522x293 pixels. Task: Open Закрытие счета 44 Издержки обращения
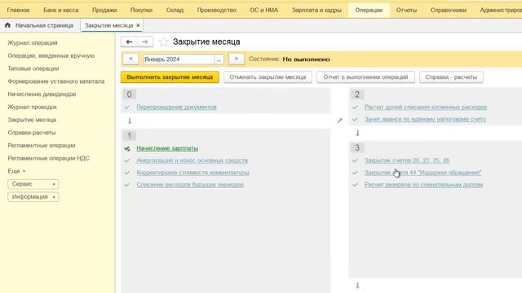point(423,173)
